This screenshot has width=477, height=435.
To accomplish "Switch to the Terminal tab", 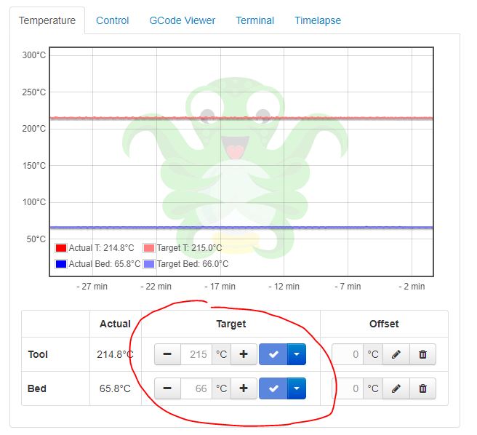I will pyautogui.click(x=255, y=20).
